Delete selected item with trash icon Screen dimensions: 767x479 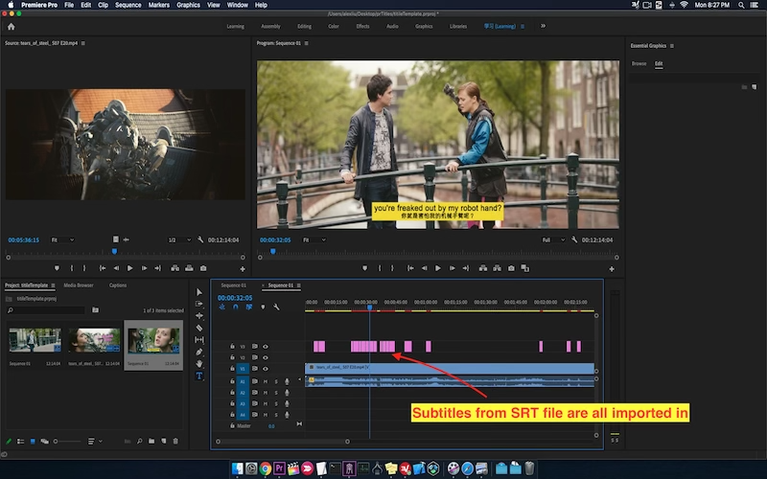175,441
